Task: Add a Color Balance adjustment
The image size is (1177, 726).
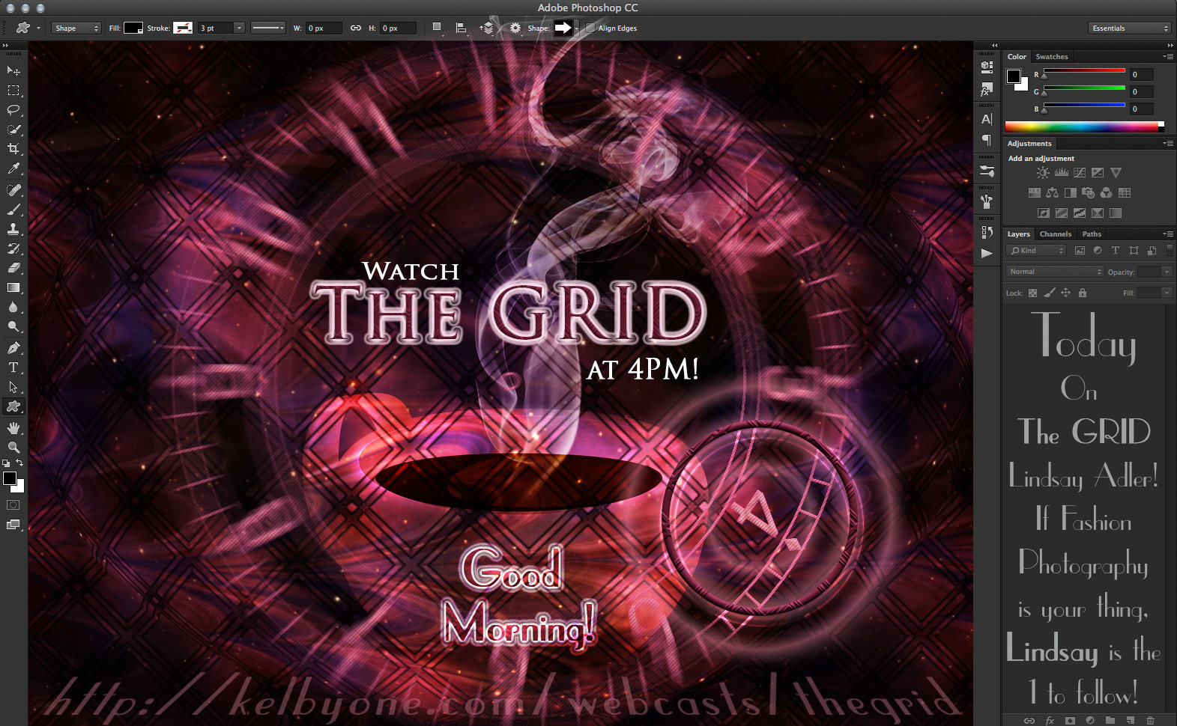Action: point(1052,193)
